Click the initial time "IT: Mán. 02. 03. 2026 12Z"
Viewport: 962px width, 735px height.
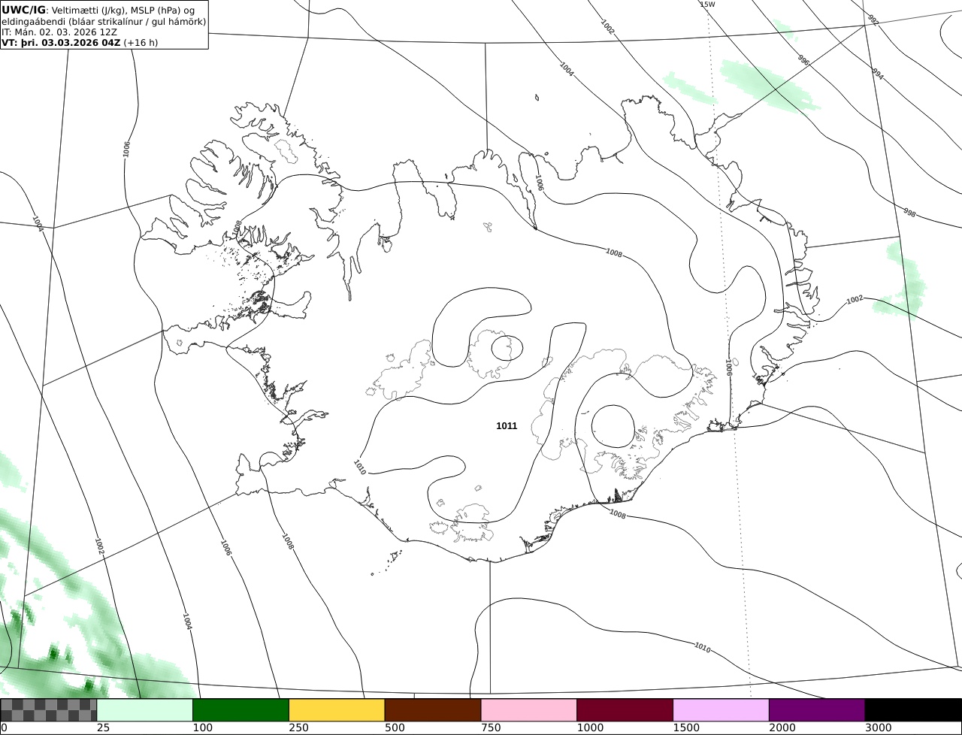click(x=59, y=32)
